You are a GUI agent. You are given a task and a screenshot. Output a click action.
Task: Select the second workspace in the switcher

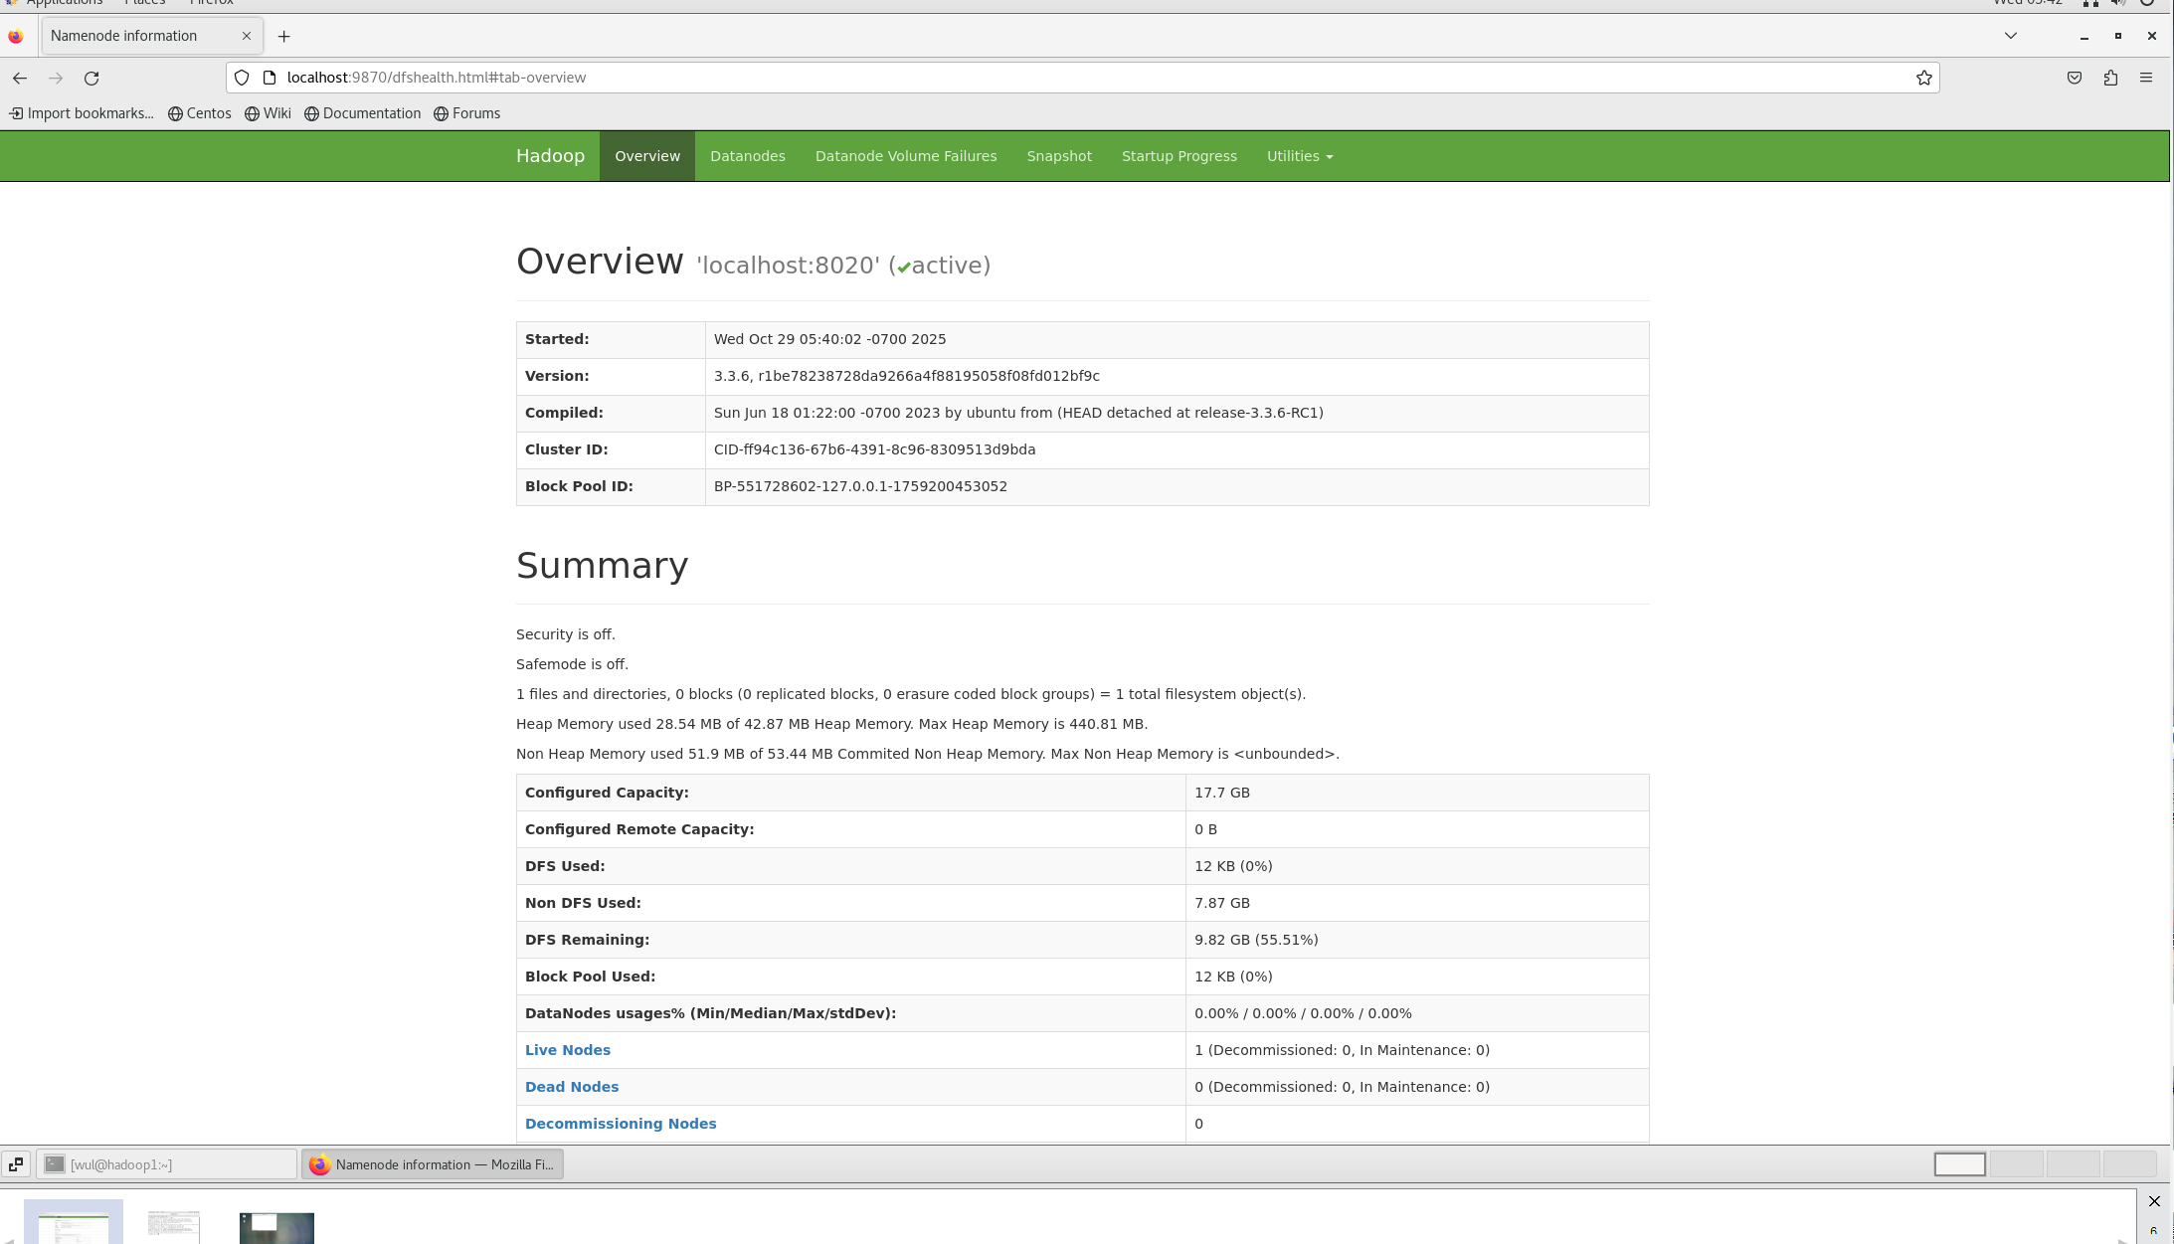2016,1164
